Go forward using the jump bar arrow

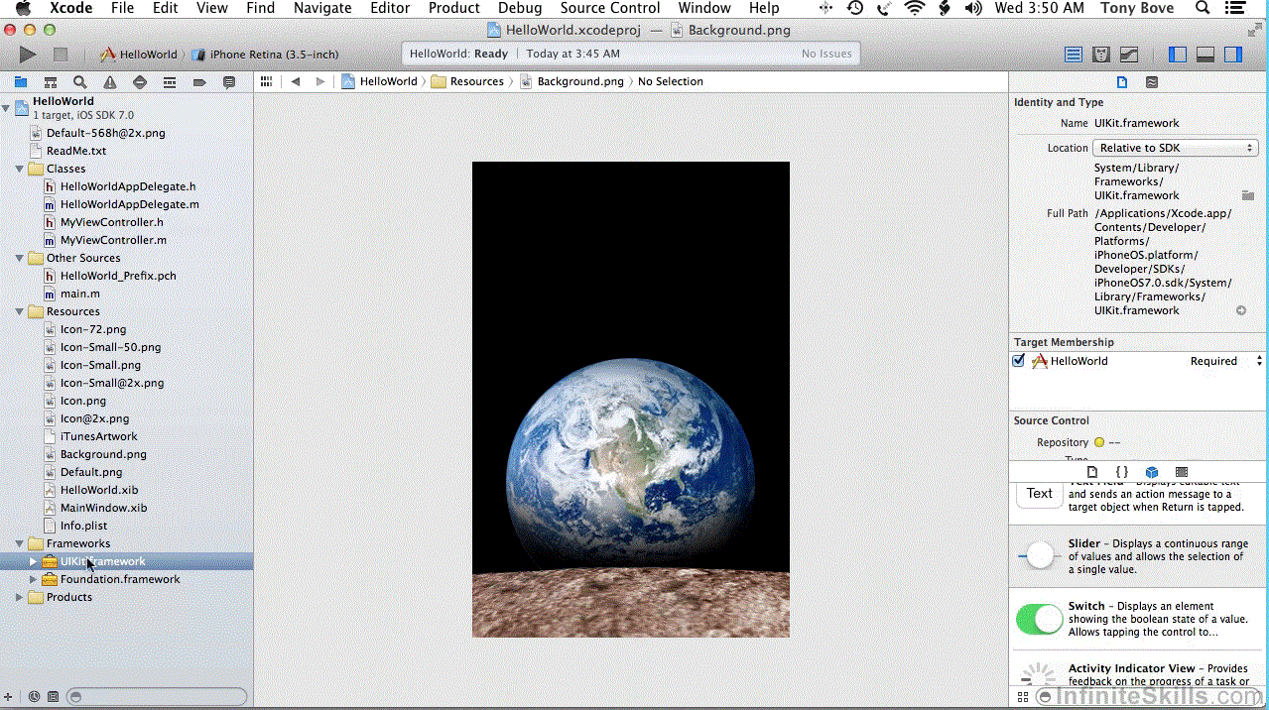(319, 81)
